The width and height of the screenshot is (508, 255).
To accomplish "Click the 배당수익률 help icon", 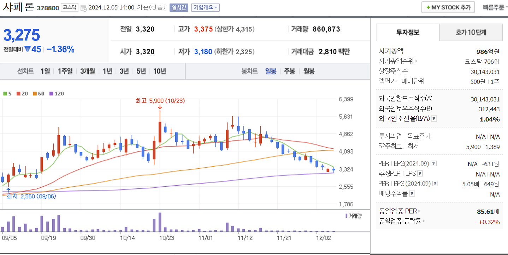I will point(412,193).
